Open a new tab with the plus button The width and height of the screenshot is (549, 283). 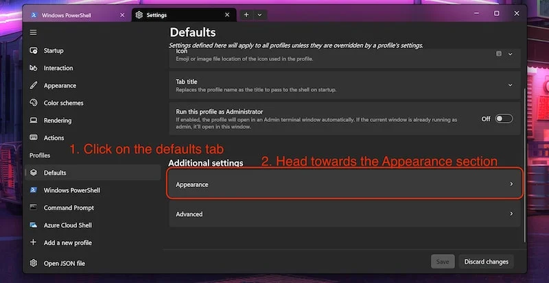246,15
